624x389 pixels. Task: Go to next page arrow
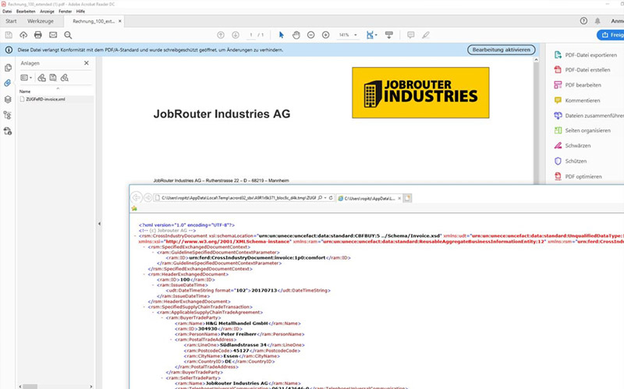click(236, 35)
